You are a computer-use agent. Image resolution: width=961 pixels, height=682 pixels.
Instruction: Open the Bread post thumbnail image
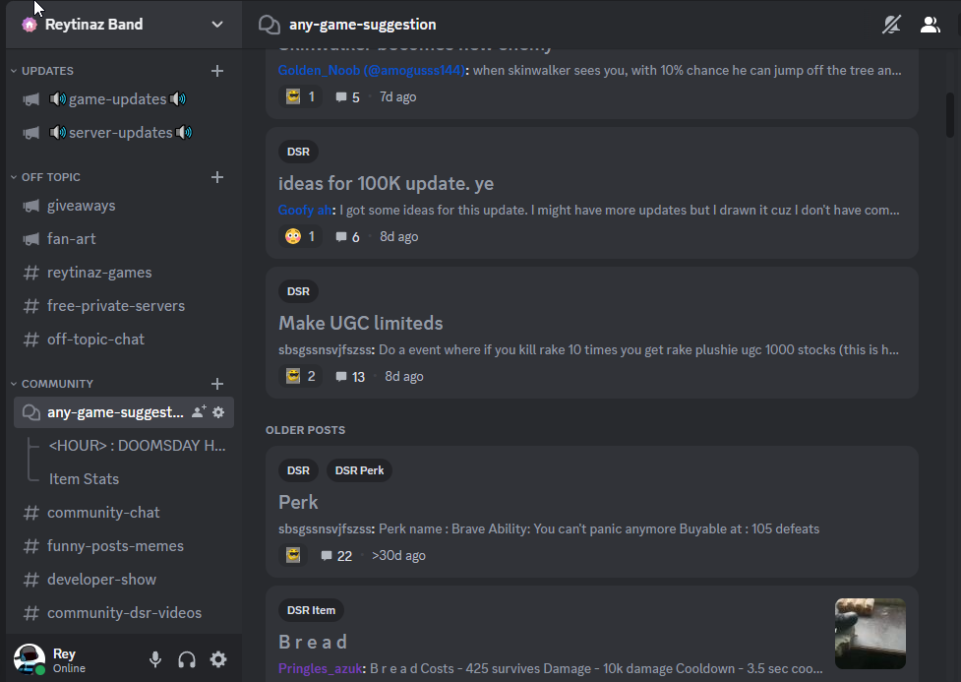[870, 633]
